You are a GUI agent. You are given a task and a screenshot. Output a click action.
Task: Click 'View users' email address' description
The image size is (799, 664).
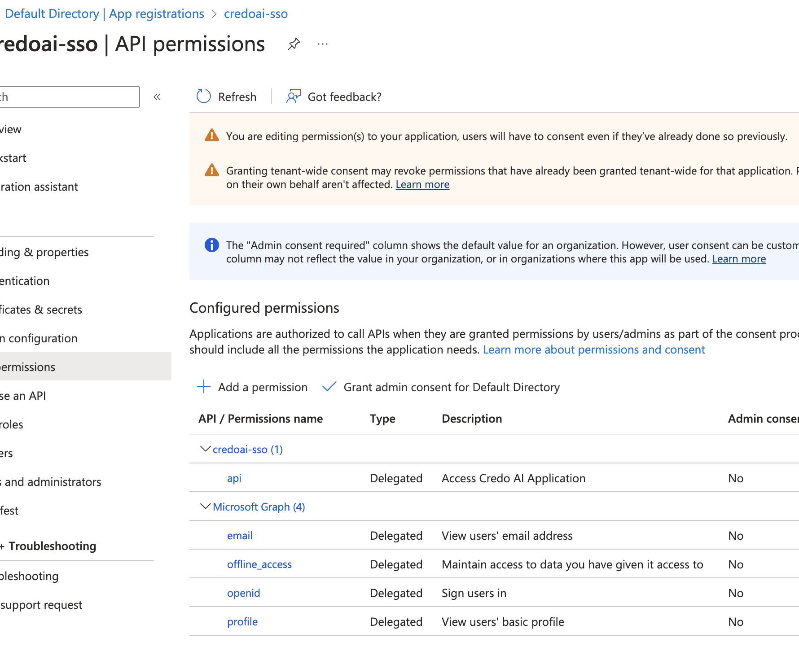point(507,536)
